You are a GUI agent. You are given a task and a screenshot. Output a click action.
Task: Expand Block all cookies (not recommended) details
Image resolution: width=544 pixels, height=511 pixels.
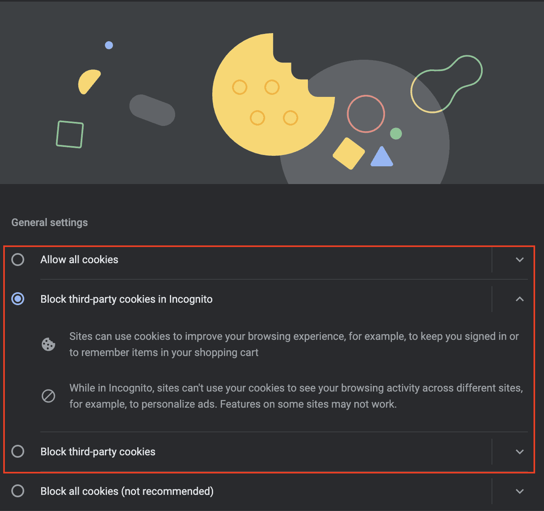[x=519, y=491]
